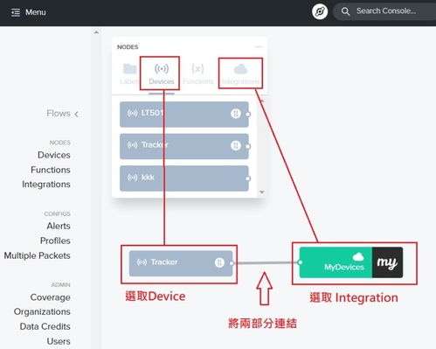
Task: Click the multi-packet icon on LT501
Action: tap(235, 114)
